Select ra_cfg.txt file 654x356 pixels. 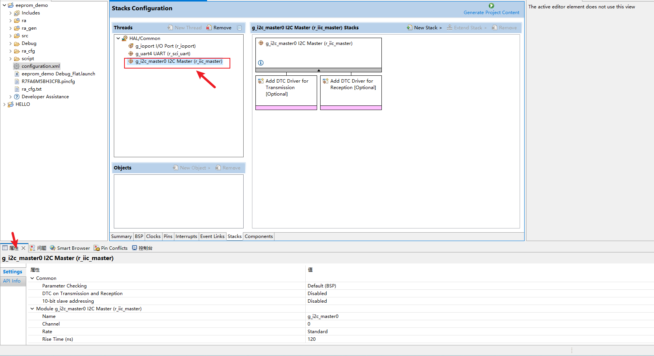pos(32,89)
